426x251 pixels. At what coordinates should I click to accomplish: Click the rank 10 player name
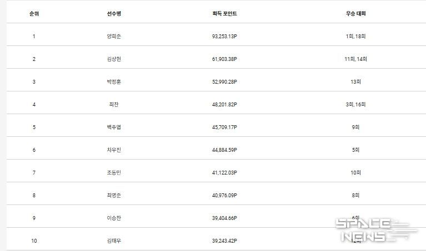tap(114, 241)
